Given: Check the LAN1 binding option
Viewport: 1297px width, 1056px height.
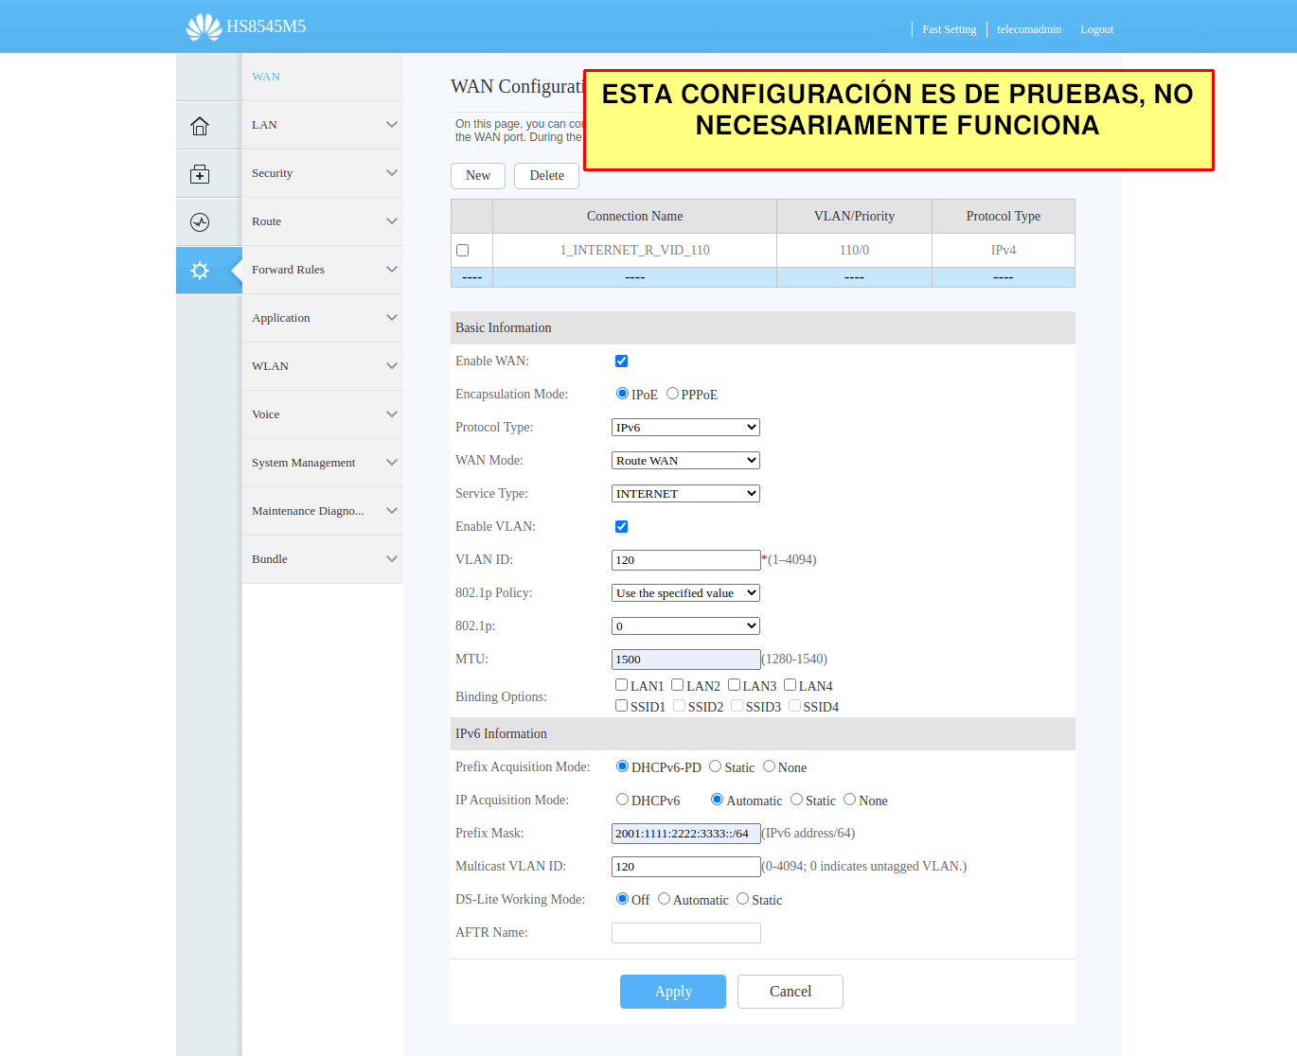Looking at the screenshot, I should click(622, 685).
